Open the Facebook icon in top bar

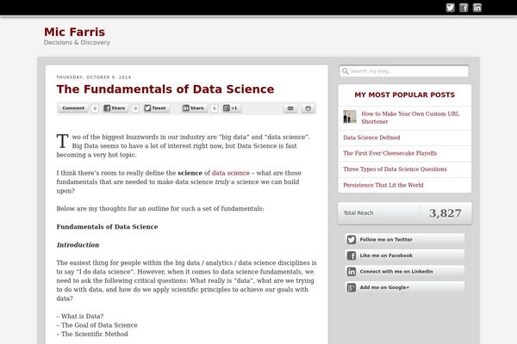pos(464,8)
